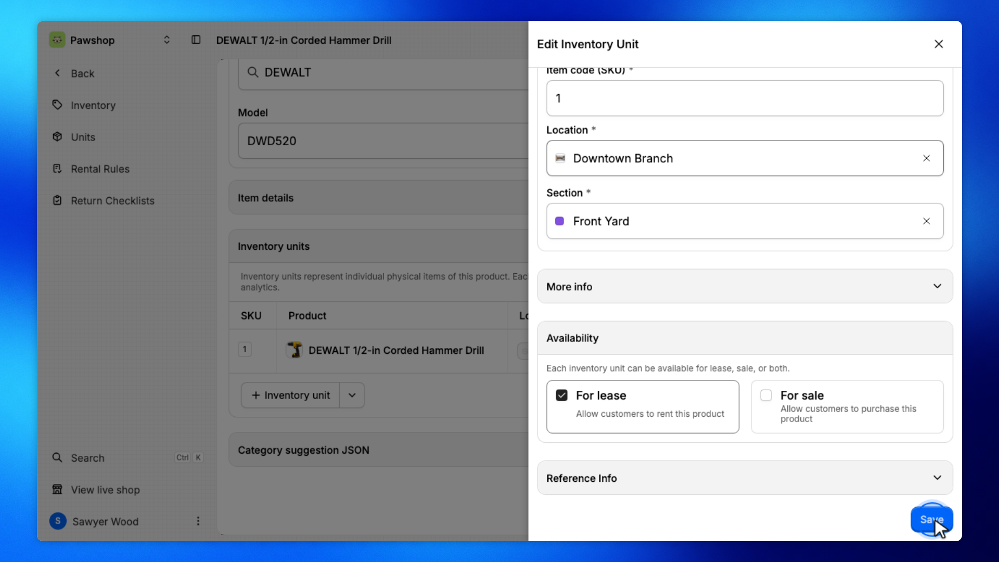The height and width of the screenshot is (562, 999).
Task: Click the Downtown Branch location icon
Action: click(x=560, y=158)
